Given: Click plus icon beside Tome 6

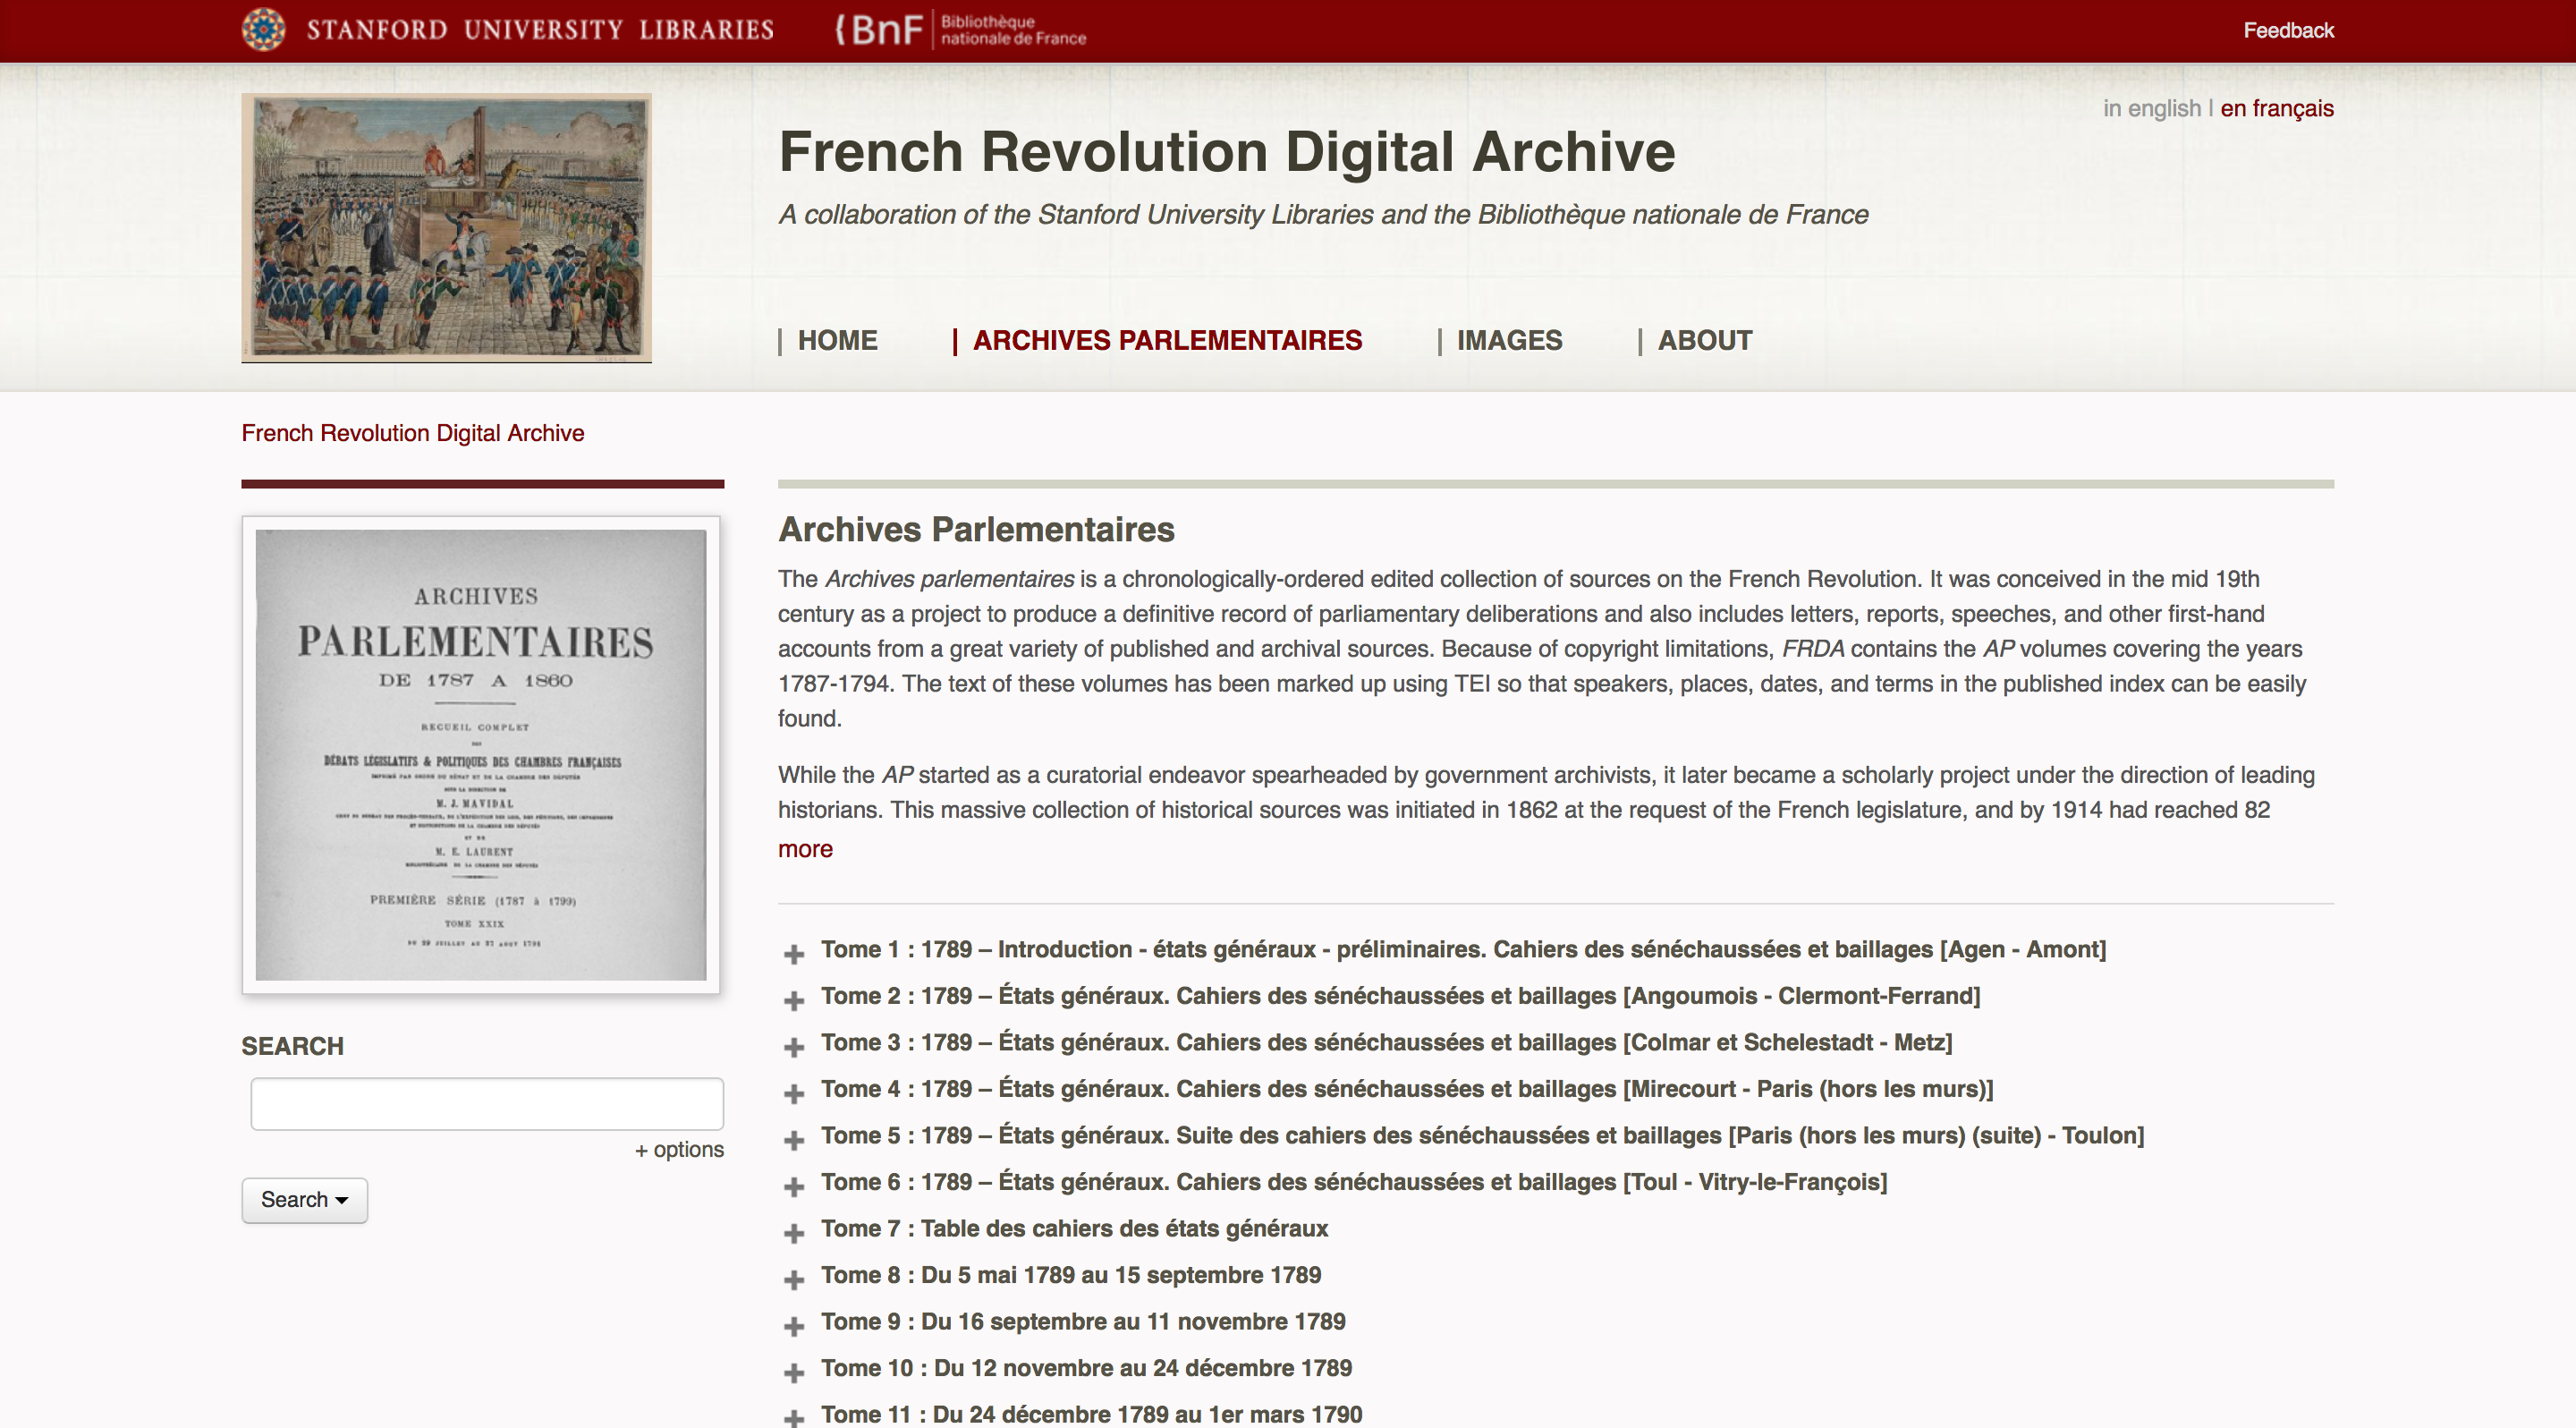Looking at the screenshot, I should point(794,1186).
